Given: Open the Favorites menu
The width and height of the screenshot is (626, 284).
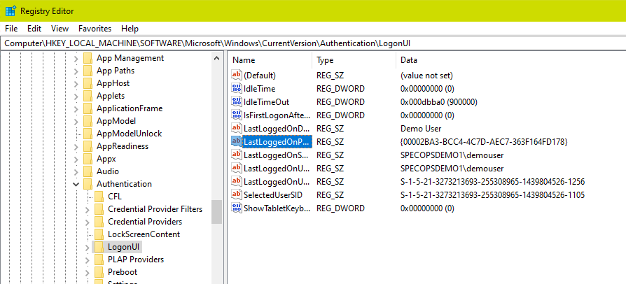Looking at the screenshot, I should [95, 29].
